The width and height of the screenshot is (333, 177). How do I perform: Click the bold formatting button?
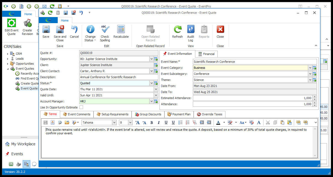(151, 122)
